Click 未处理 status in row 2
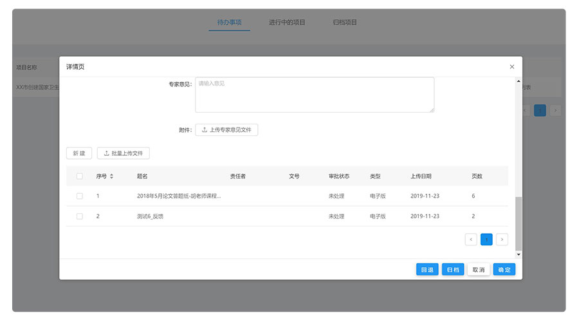This screenshot has width=579, height=322. (x=336, y=216)
